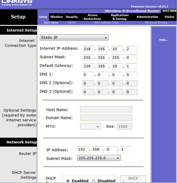Click DNS 1 second octet field
The height and width of the screenshot is (183, 177).
pyautogui.click(x=103, y=75)
